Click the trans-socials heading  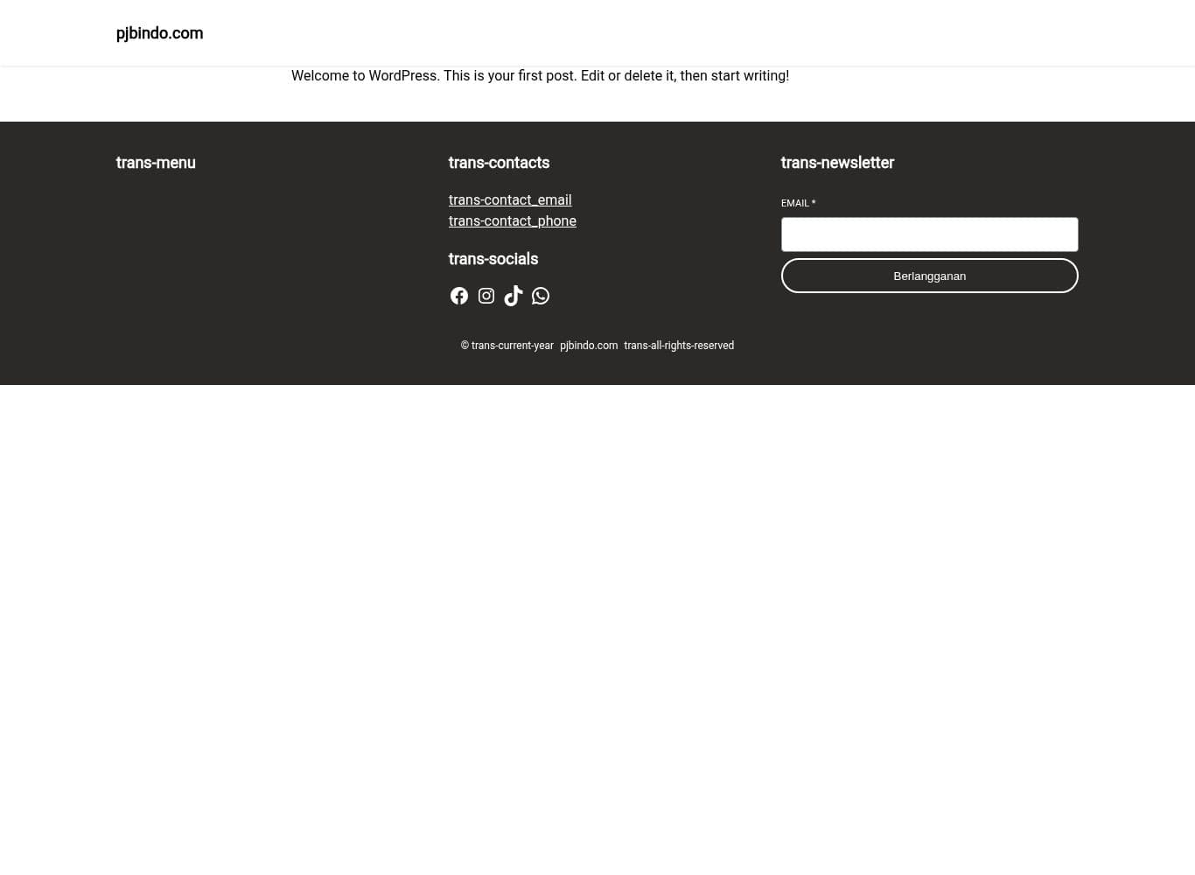[x=493, y=259]
